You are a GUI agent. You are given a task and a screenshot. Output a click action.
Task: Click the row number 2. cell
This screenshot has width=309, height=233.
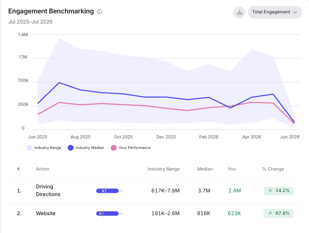tap(19, 213)
